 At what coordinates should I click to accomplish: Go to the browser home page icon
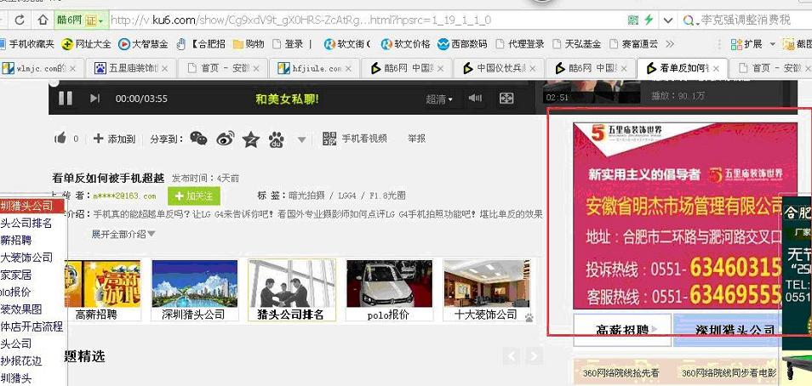click(43, 20)
